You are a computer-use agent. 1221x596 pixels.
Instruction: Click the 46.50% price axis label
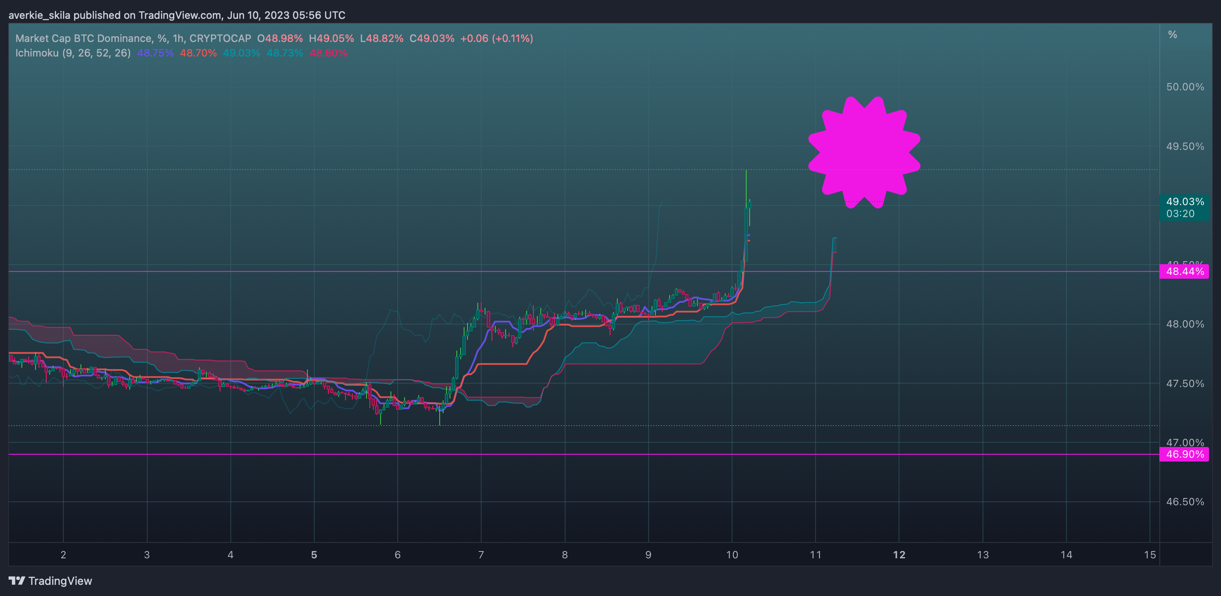1185,502
